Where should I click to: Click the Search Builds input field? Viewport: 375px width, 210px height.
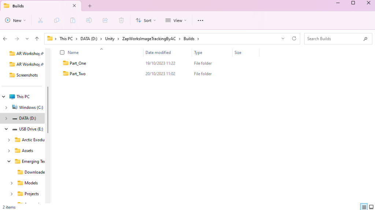click(333, 39)
